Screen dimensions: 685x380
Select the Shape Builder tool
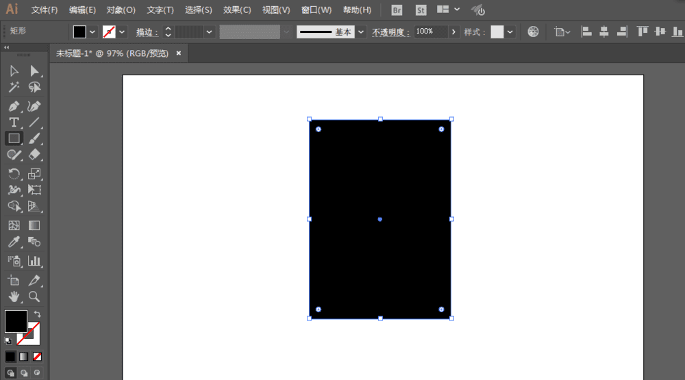point(14,206)
